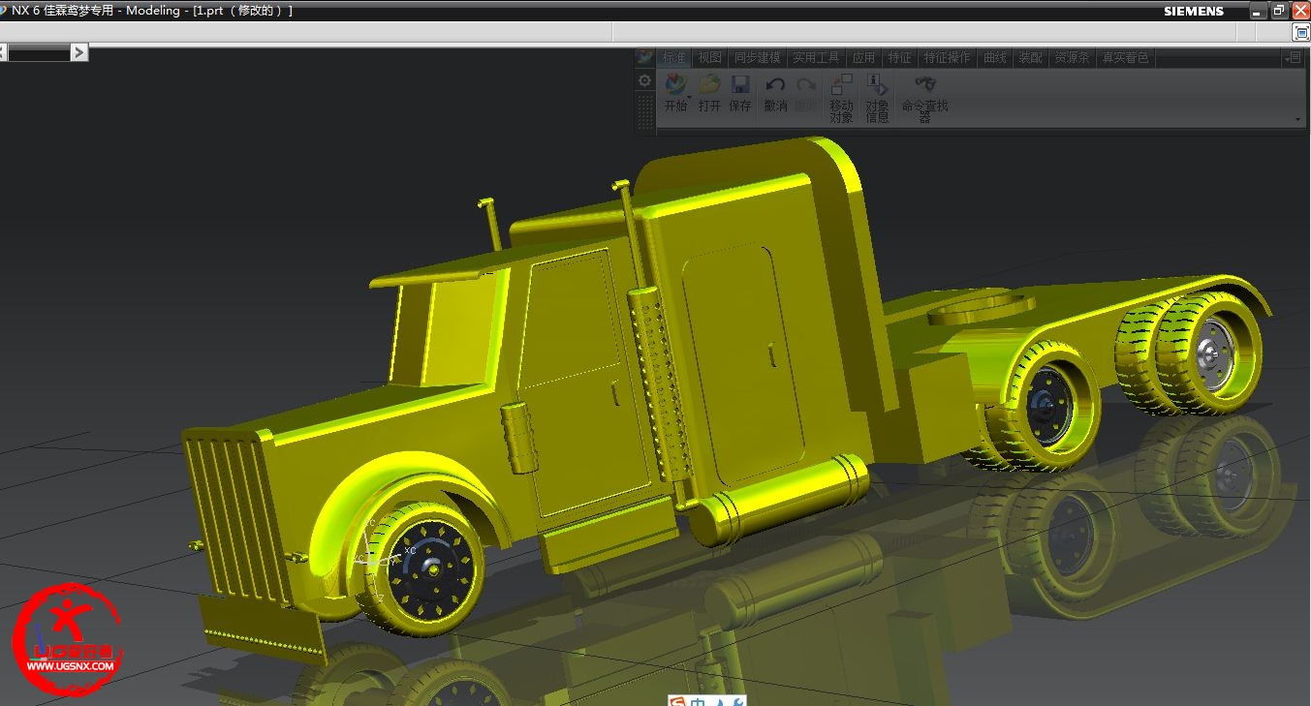Open the 资源条 tab
The width and height of the screenshot is (1311, 706).
pyautogui.click(x=1072, y=58)
